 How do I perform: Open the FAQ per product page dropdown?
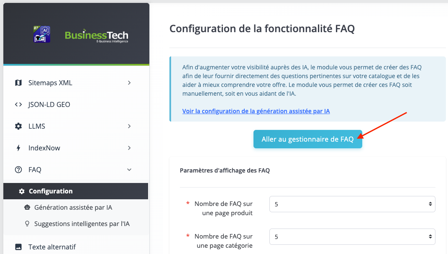pyautogui.click(x=352, y=204)
